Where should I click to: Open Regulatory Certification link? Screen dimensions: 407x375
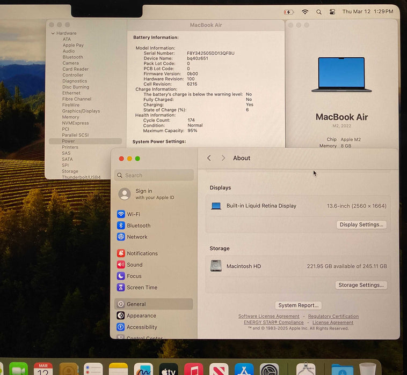(x=333, y=316)
